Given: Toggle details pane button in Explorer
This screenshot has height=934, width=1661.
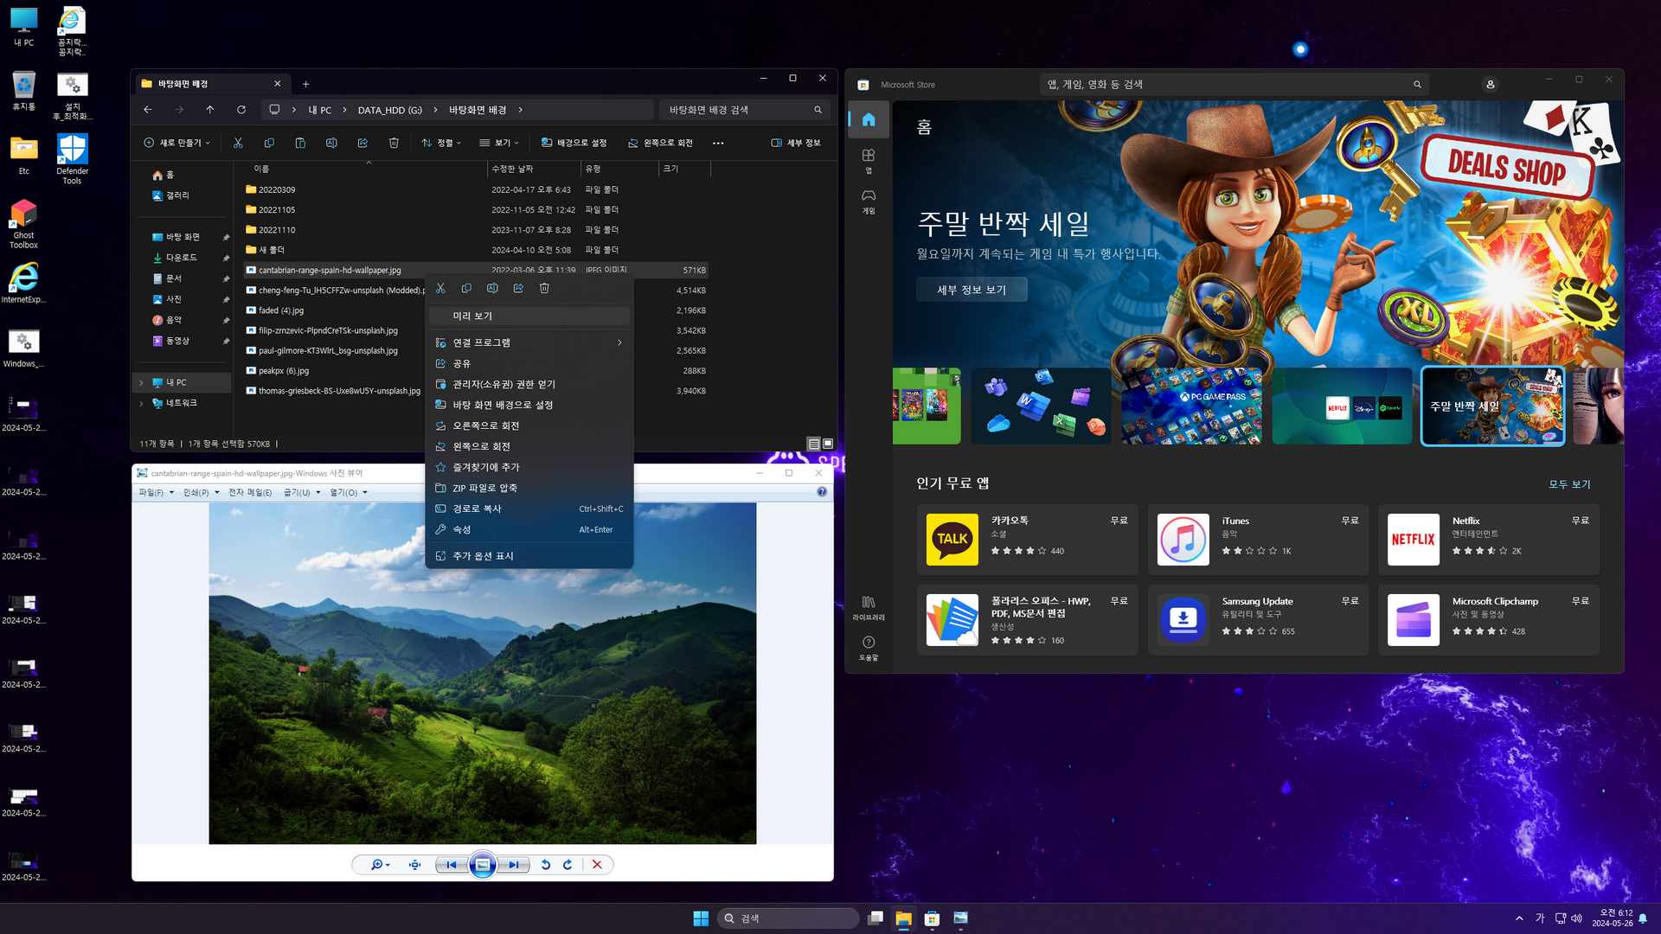Looking at the screenshot, I should tap(795, 143).
